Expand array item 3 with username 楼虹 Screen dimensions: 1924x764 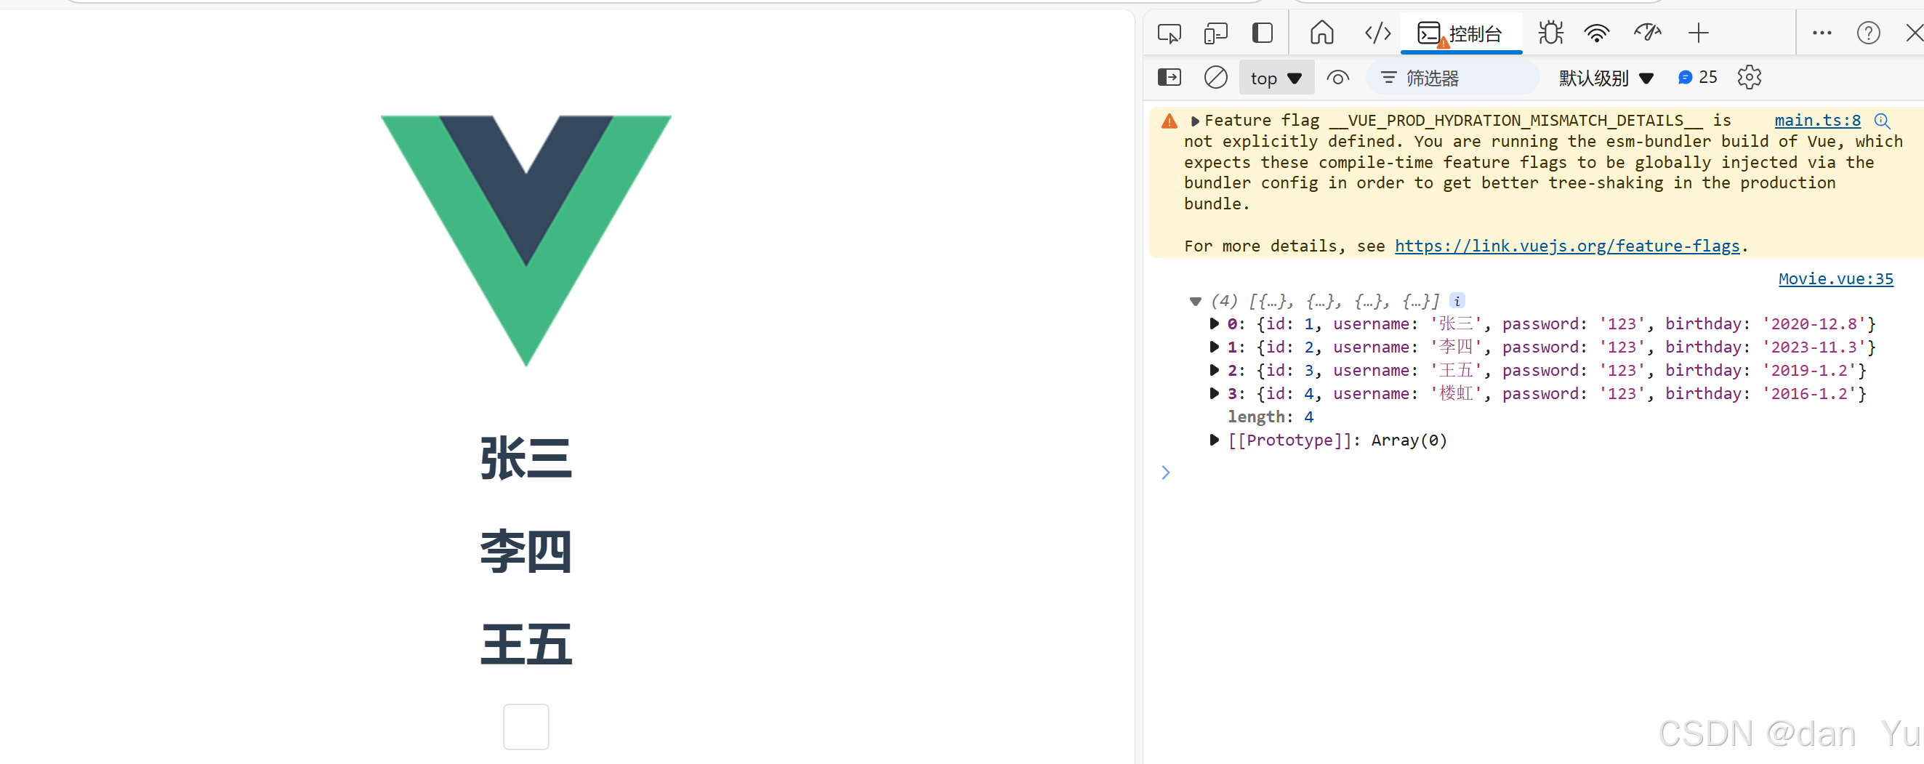(x=1215, y=393)
